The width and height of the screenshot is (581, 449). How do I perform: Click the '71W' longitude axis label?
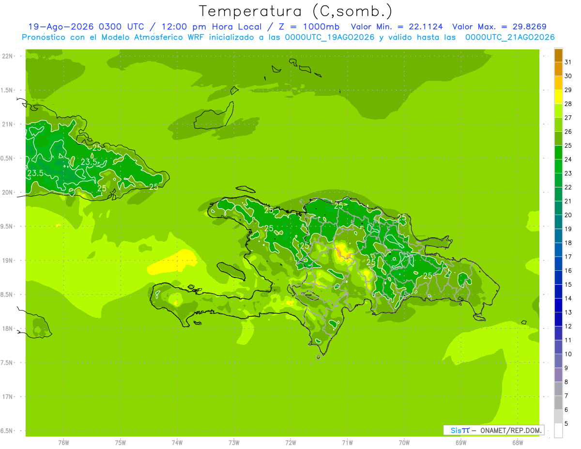click(347, 443)
